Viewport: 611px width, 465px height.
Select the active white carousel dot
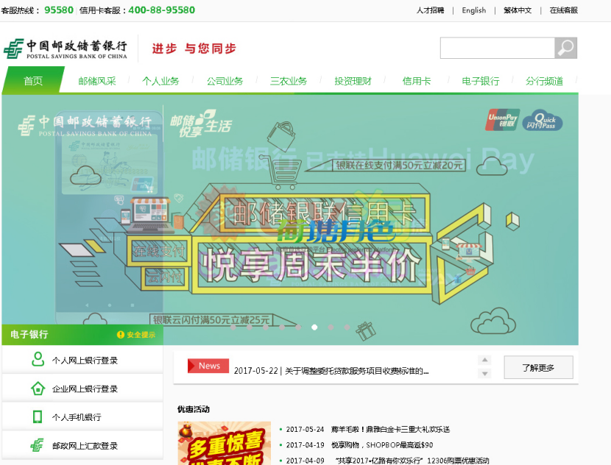pyautogui.click(x=314, y=327)
